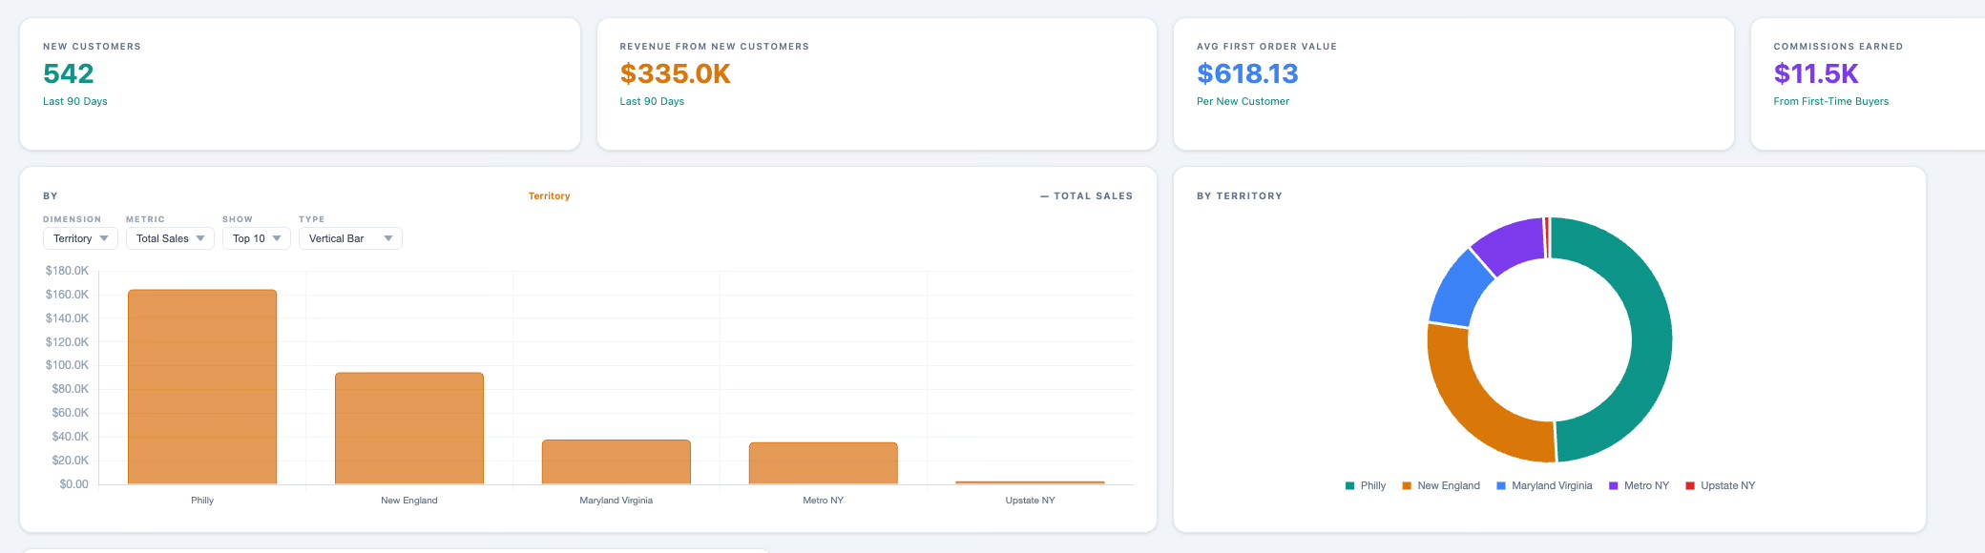
Task: Click the Maryland Virginia bar in the chart
Action: [616, 462]
